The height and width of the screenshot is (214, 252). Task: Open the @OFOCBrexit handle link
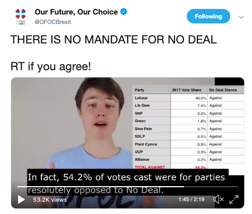pyautogui.click(x=53, y=22)
